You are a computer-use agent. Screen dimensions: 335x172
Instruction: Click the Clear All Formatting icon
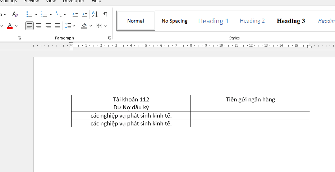point(15,14)
